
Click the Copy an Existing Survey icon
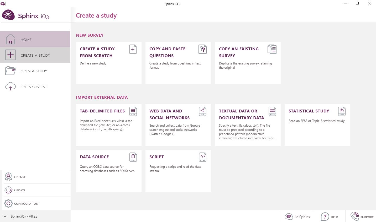(x=272, y=49)
